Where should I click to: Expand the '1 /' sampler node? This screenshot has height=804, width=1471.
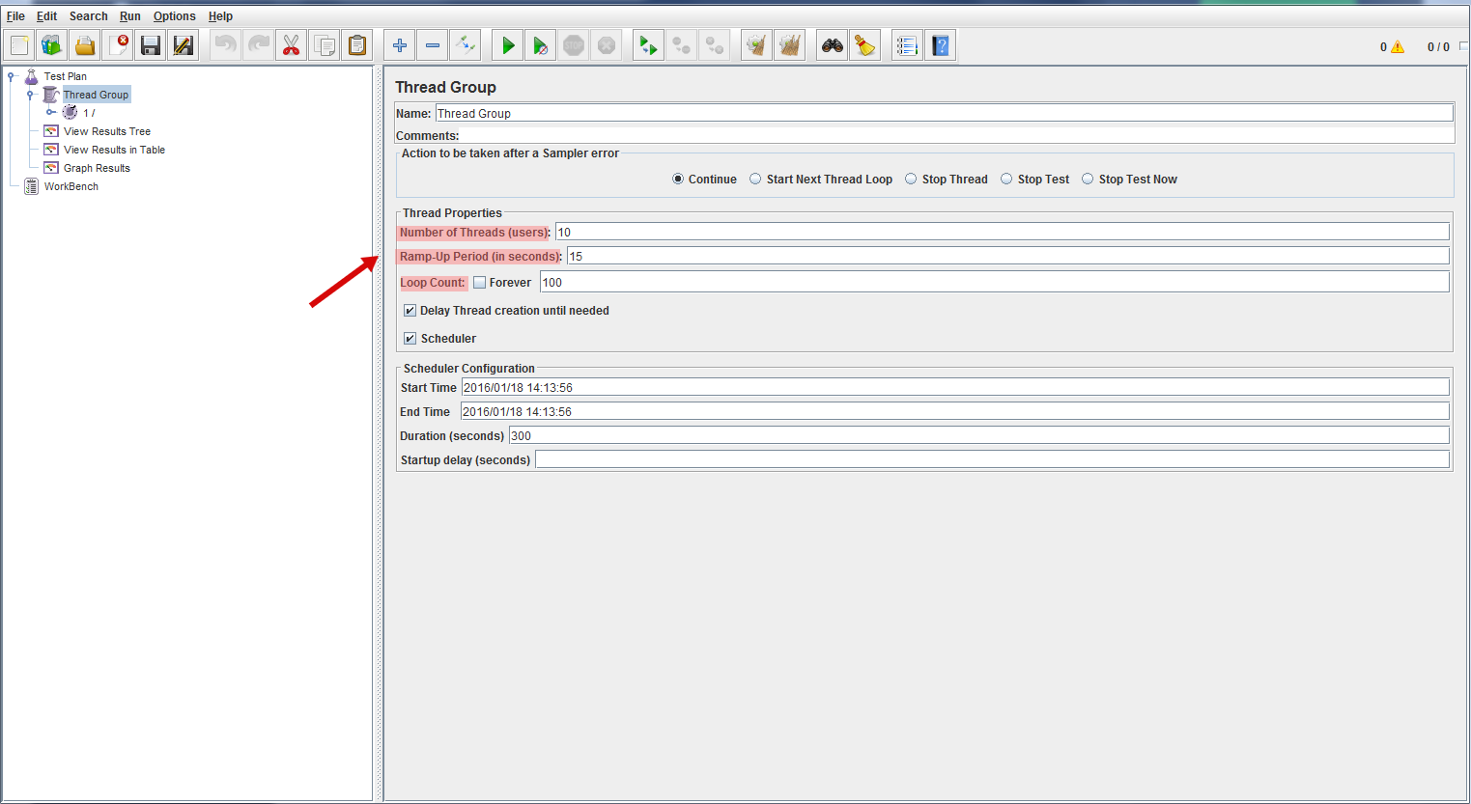coord(50,113)
